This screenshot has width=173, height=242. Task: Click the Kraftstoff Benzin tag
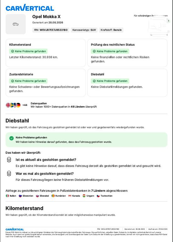tap(111, 30)
